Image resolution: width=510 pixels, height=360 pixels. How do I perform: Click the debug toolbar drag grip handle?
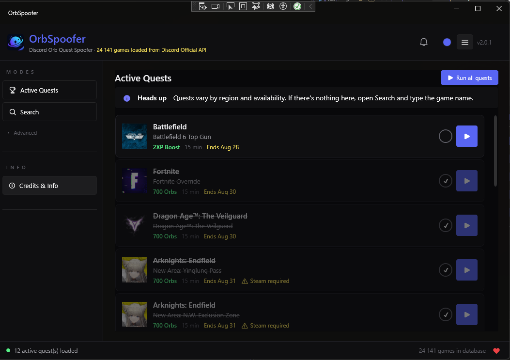(195, 6)
